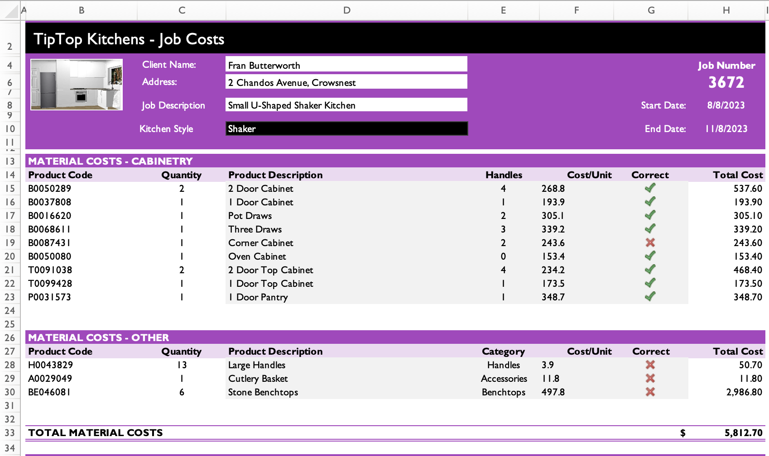The image size is (769, 456).
Task: Click the red cross for Cutlery Basket
Action: point(650,378)
